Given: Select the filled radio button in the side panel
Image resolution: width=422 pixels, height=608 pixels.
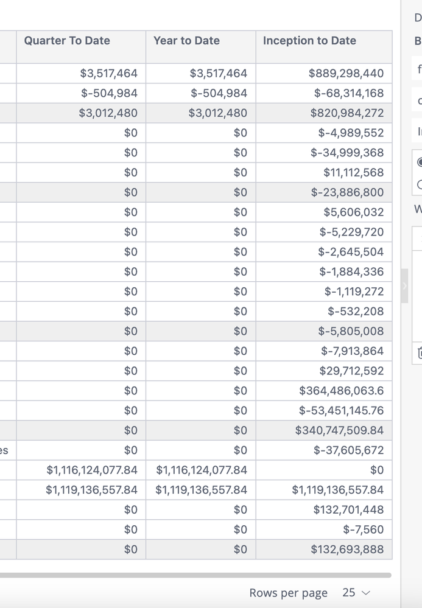Looking at the screenshot, I should pos(420,162).
